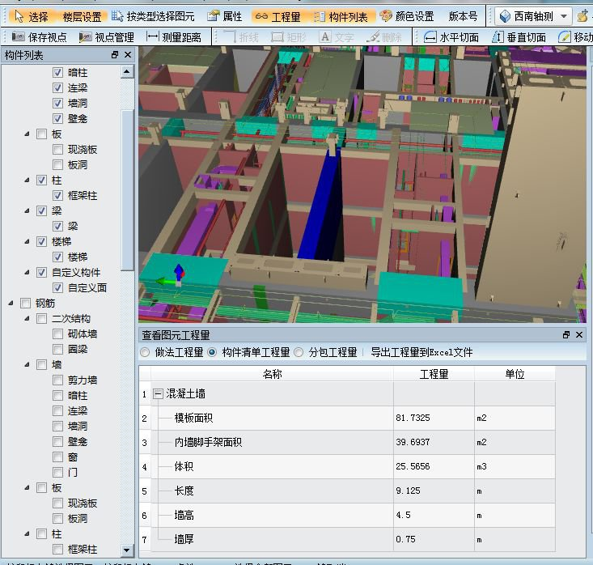Uncheck the first 暗柱 checkbox
Viewport: 593px width, 565px height.
click(x=57, y=72)
